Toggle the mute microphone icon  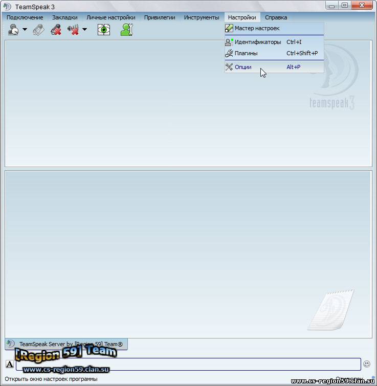coord(56,30)
